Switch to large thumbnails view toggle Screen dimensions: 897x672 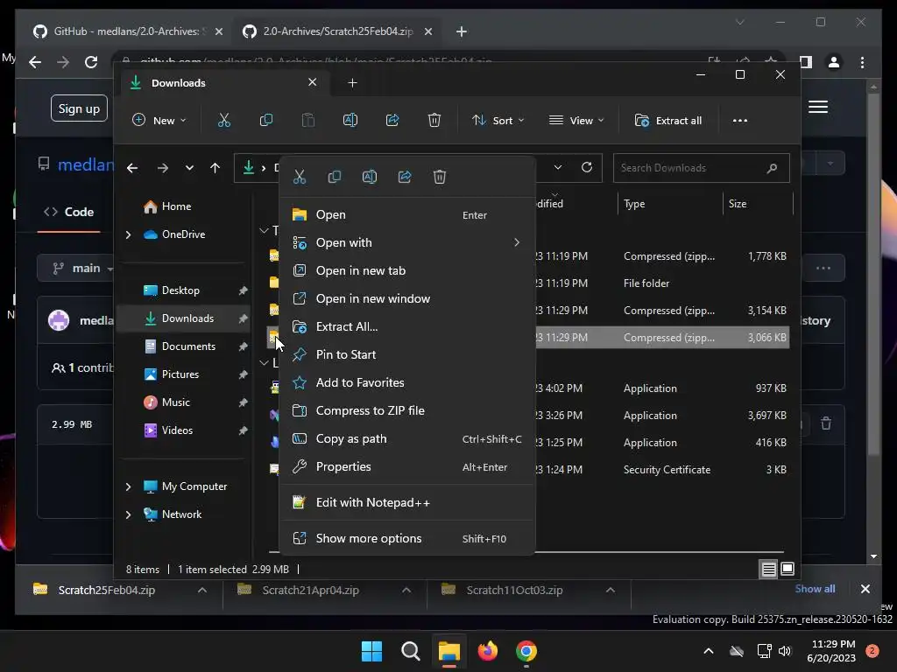(788, 570)
